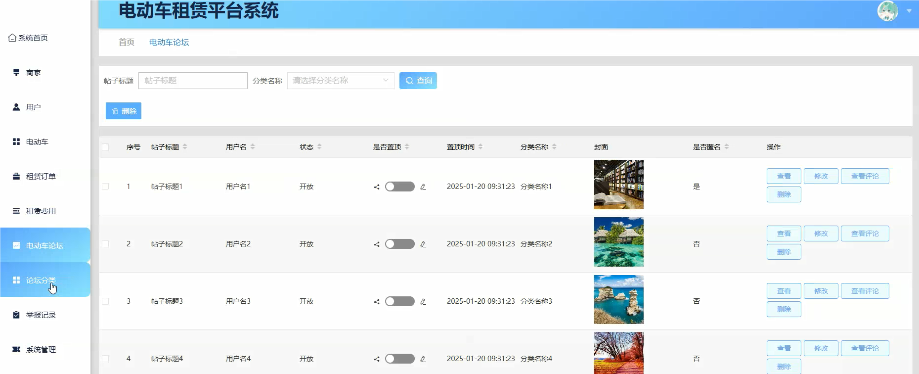Sort by 是否置顶 column arrows
The width and height of the screenshot is (919, 374).
coord(407,147)
